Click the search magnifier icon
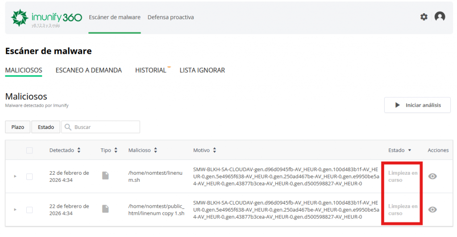The image size is (457, 237). click(x=68, y=127)
